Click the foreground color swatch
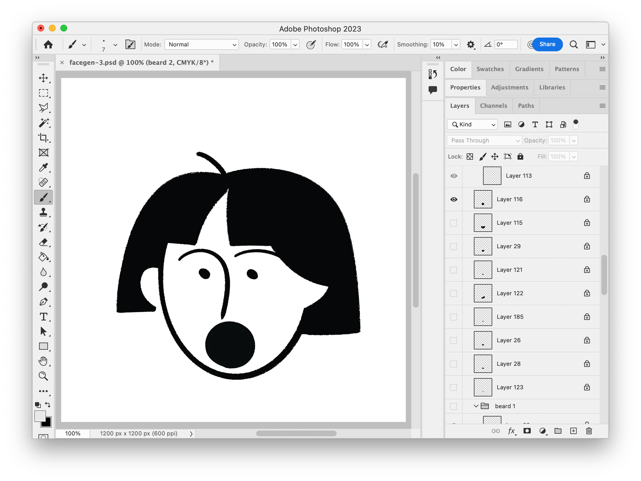Screen dimensions: 641x481 (x=40, y=416)
